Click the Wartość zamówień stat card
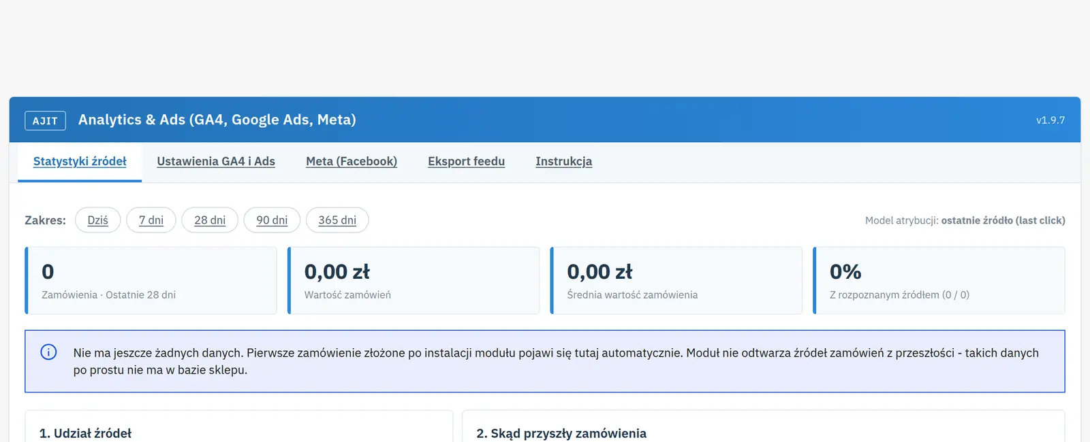The height and width of the screenshot is (442, 1090). pyautogui.click(x=414, y=280)
